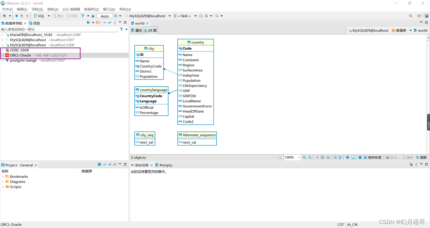The height and width of the screenshot is (228, 430).
Task: Open the SQL 编辑器 menu
Action: (71, 9)
